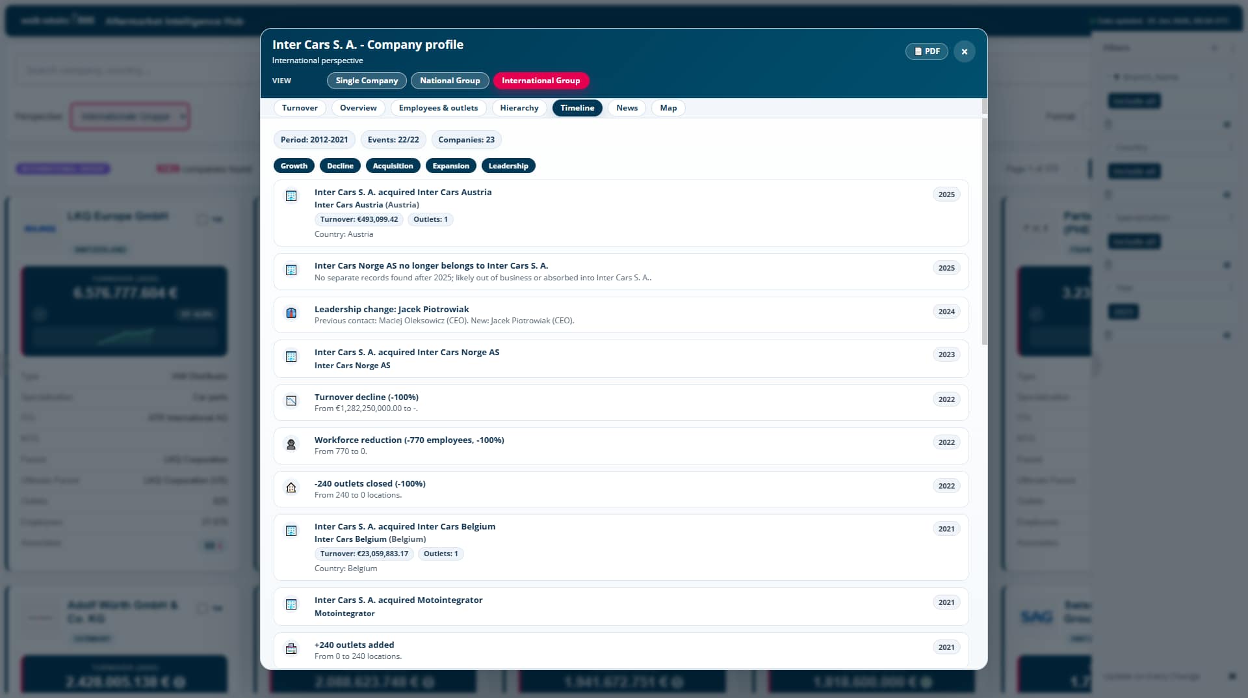Select the Events: 22/22 chip
The image size is (1248, 698).
(393, 140)
